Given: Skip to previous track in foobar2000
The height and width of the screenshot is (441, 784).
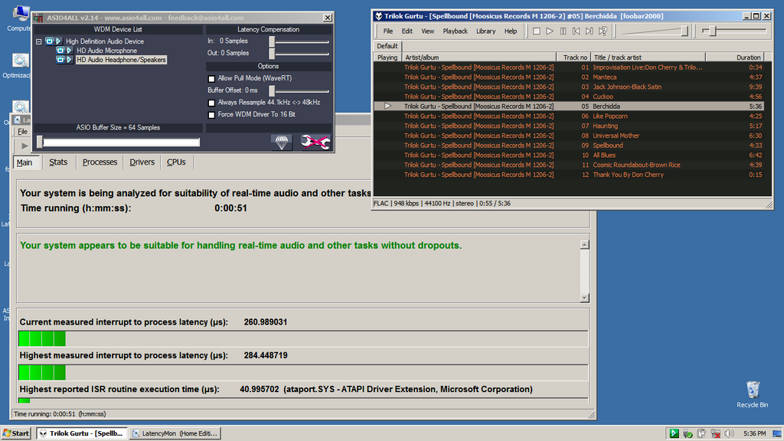Looking at the screenshot, I should pyautogui.click(x=576, y=31).
